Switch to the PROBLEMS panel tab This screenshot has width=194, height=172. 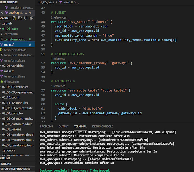click(47, 126)
